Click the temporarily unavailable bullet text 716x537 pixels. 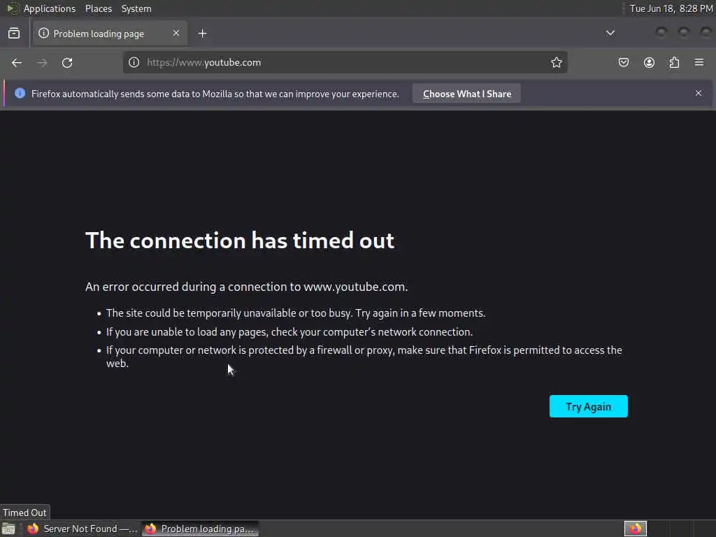[x=296, y=313]
